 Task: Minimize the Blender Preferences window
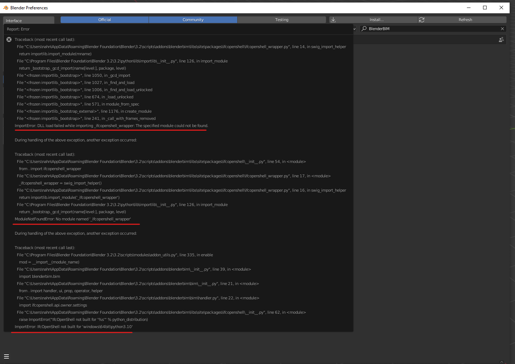tap(468, 8)
